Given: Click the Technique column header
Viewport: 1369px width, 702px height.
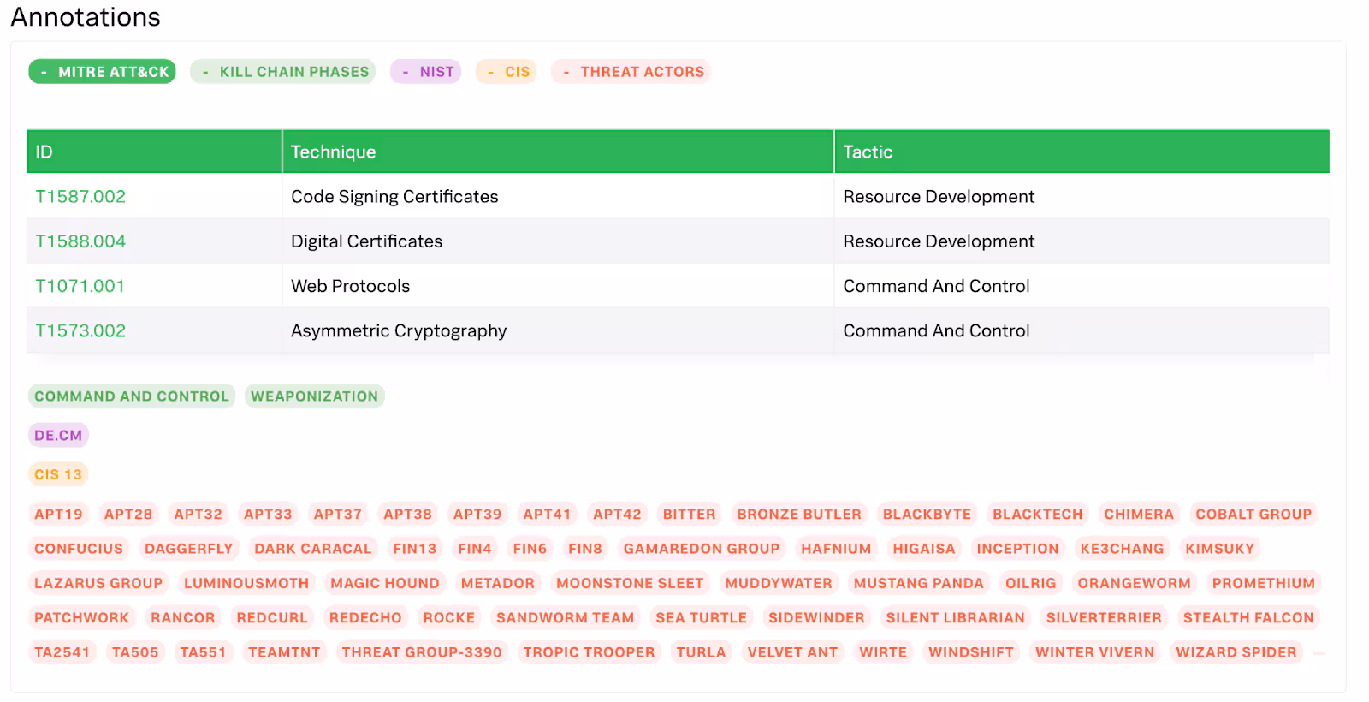Looking at the screenshot, I should tap(334, 152).
